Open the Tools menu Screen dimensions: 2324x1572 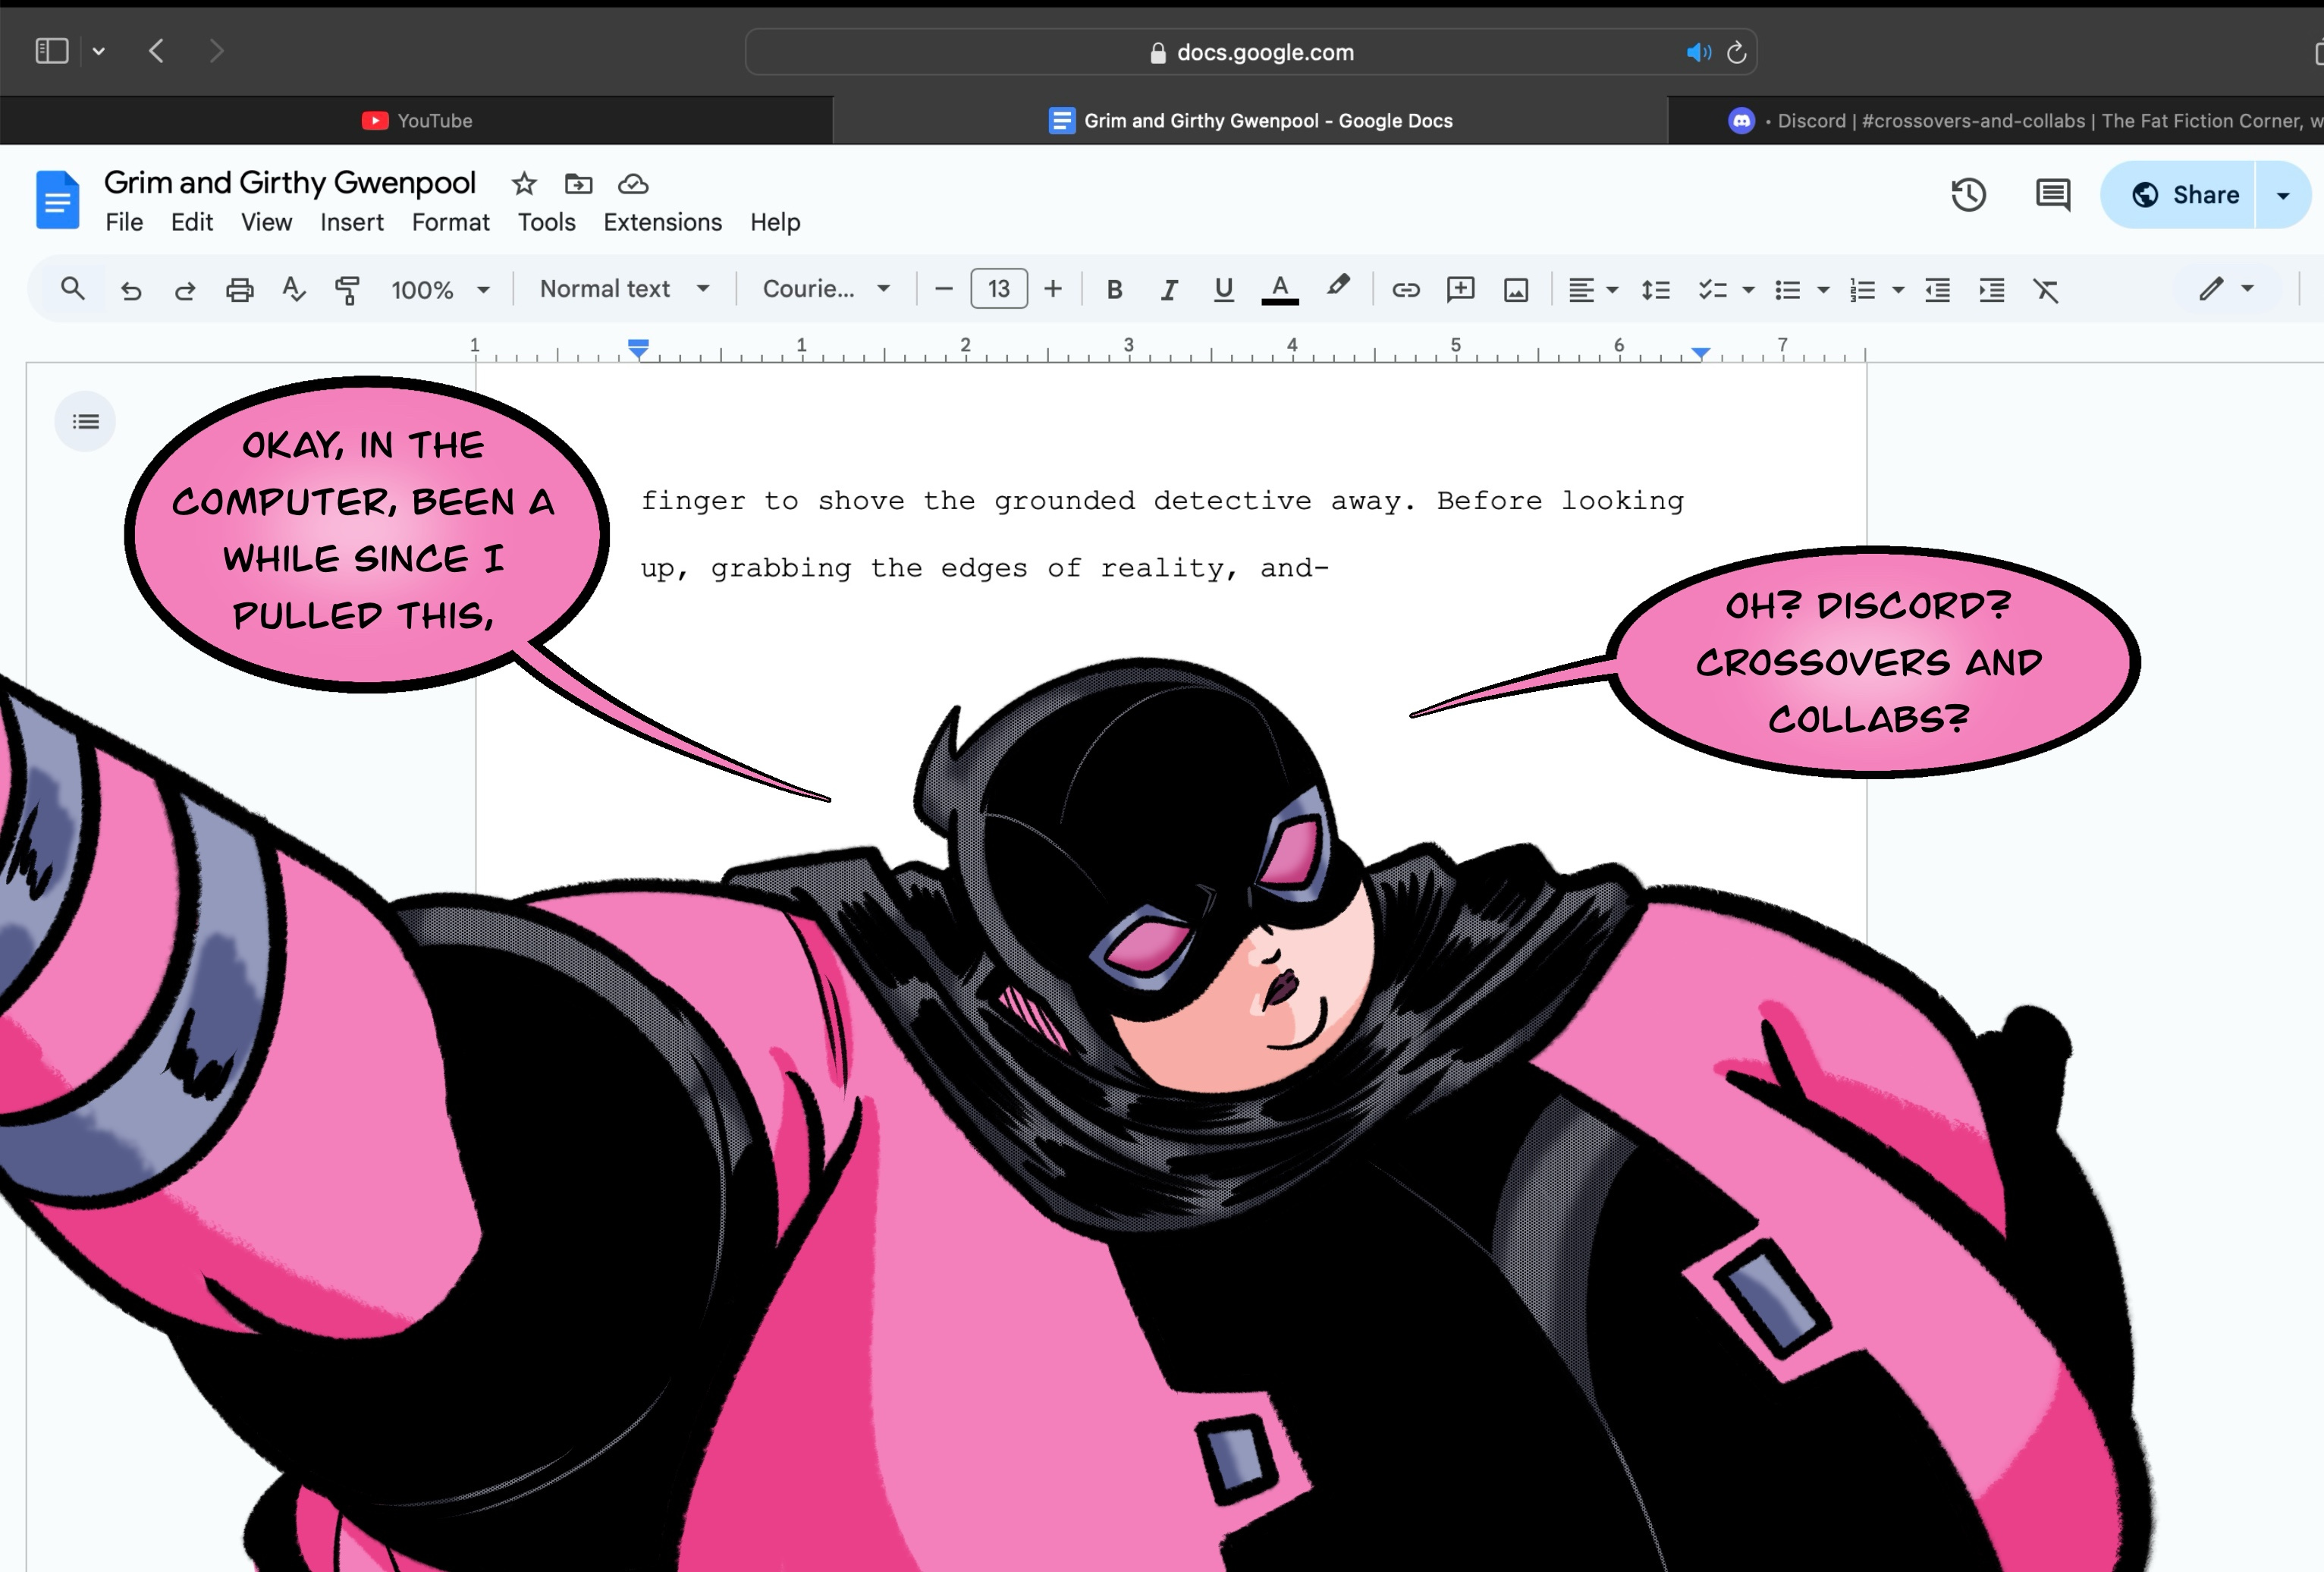click(x=546, y=222)
